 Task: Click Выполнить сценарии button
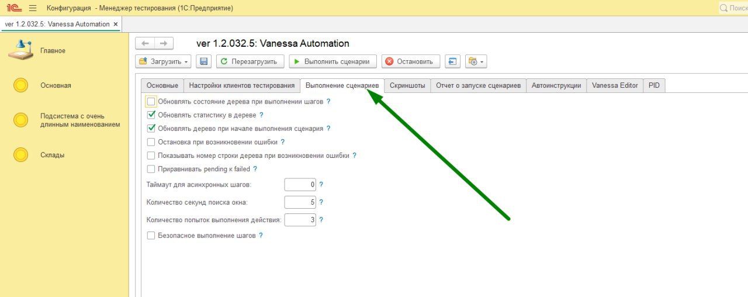coord(333,61)
